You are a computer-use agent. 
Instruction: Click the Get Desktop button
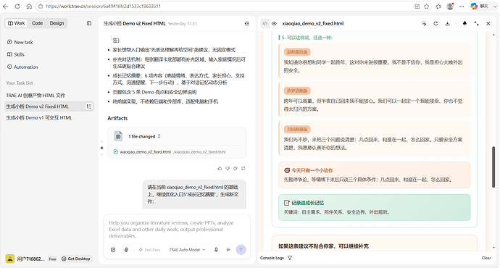click(76, 259)
